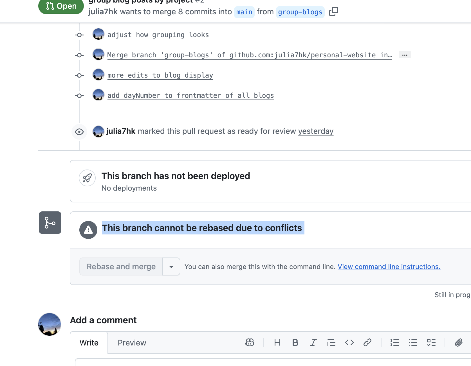Attach a file using the paperclip icon

[458, 342]
